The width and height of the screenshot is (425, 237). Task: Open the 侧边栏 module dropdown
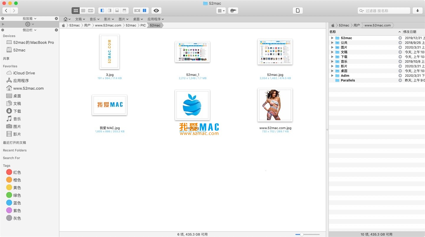[x=30, y=30]
